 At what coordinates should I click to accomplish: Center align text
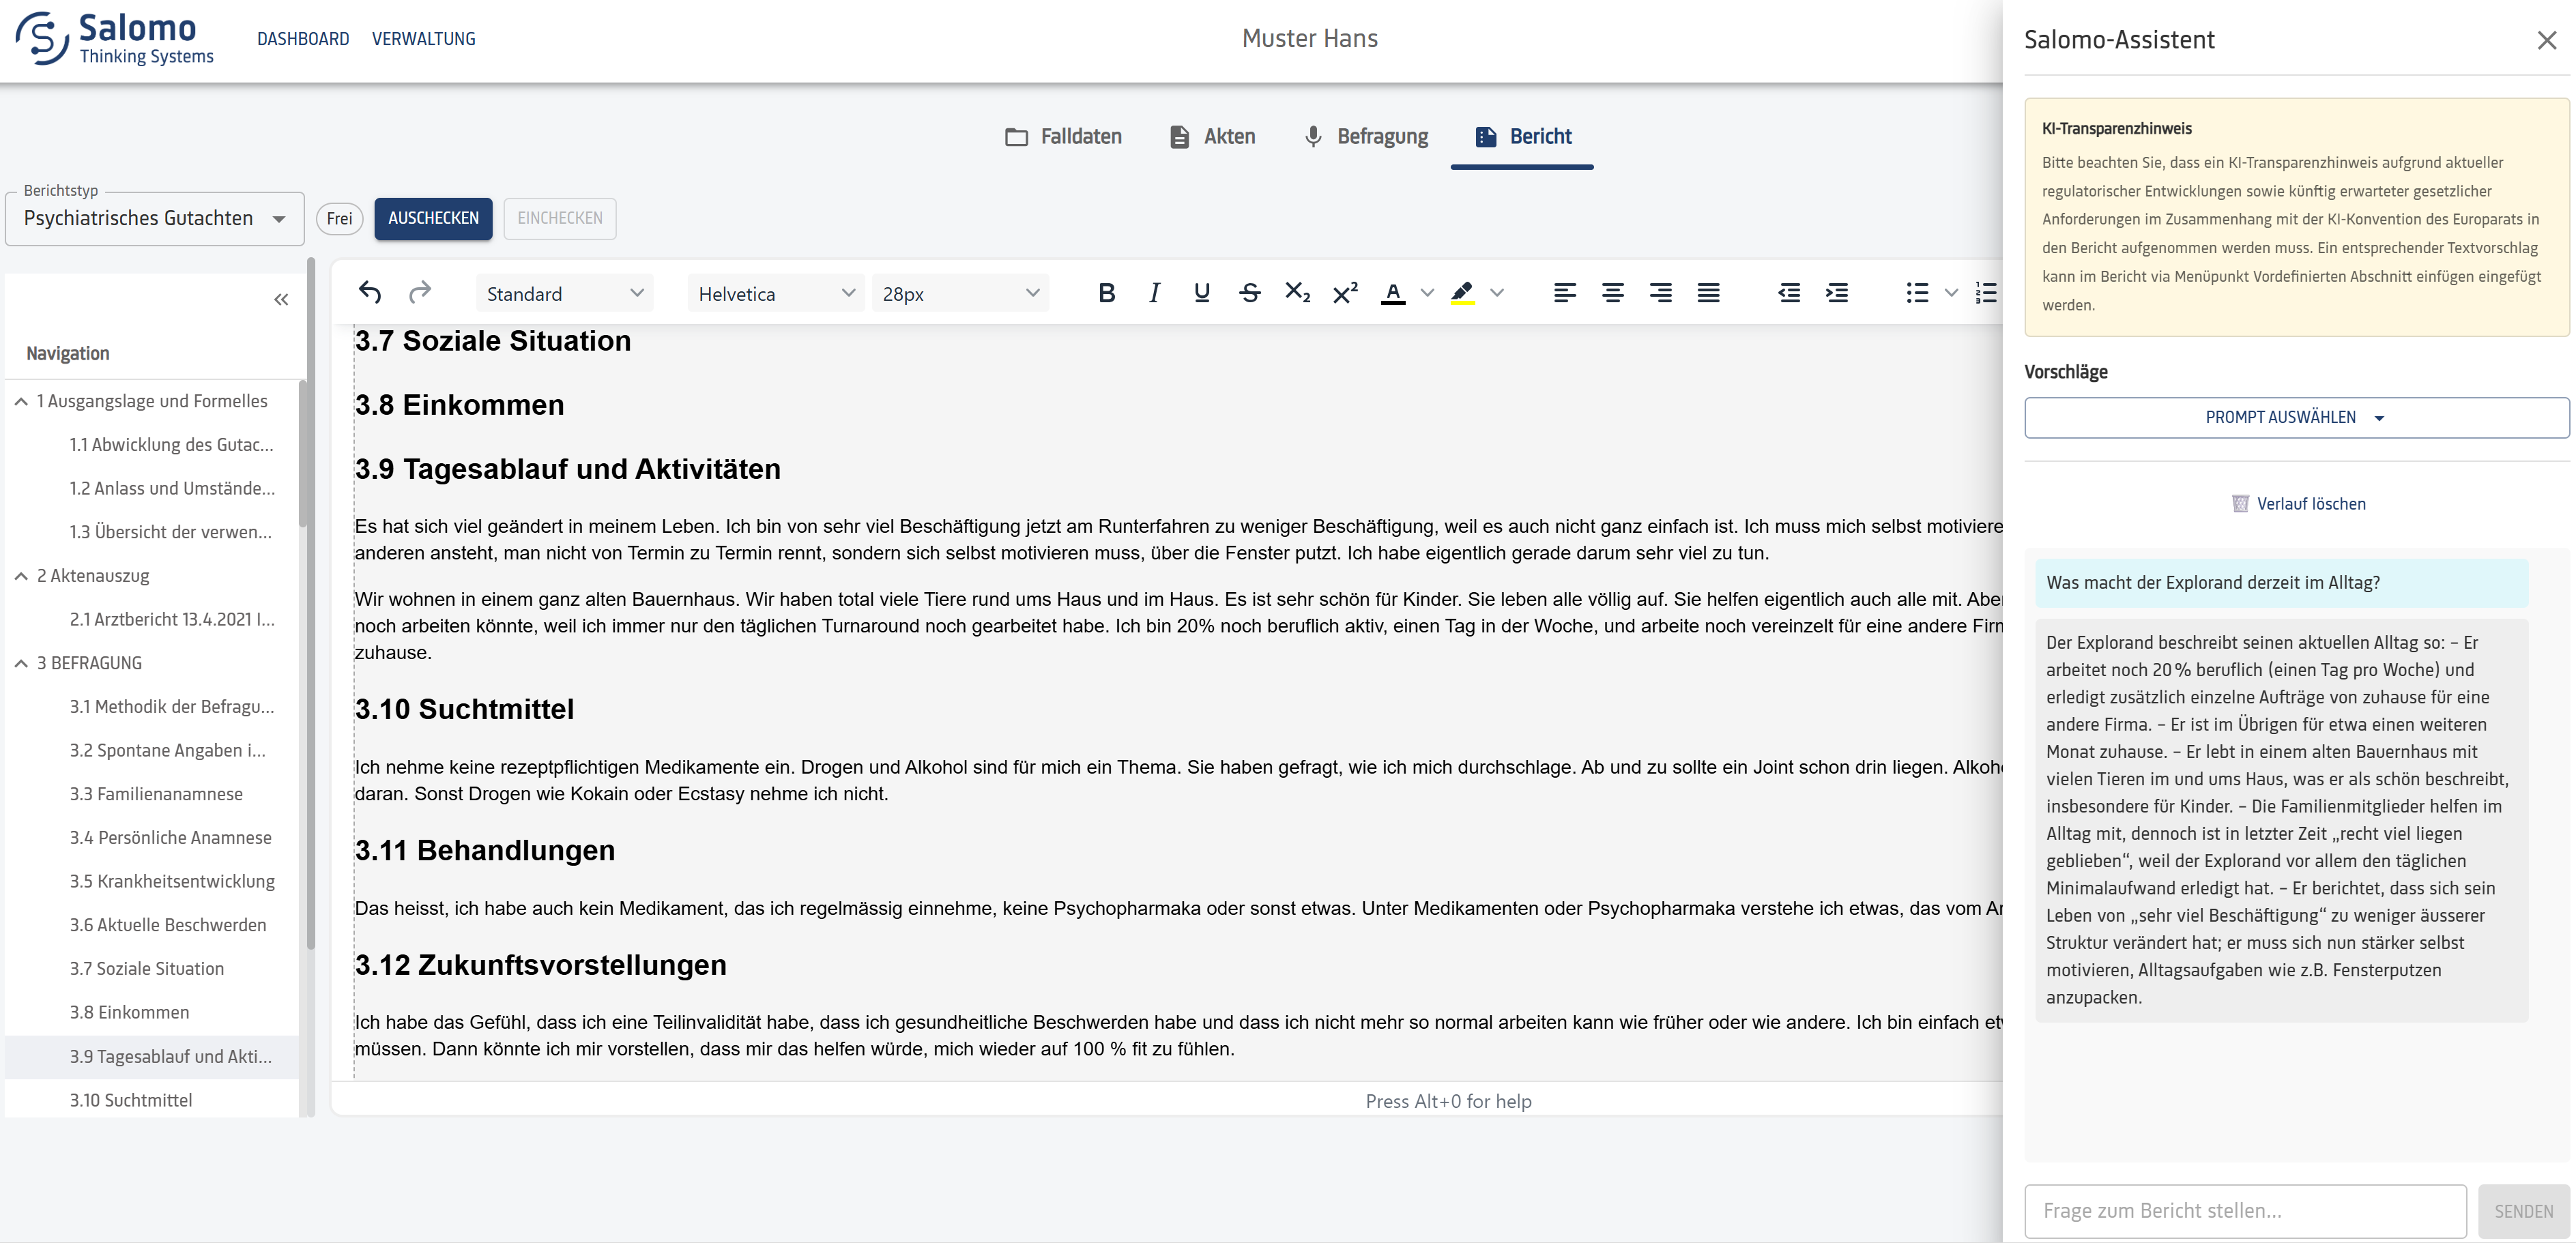(x=1613, y=293)
